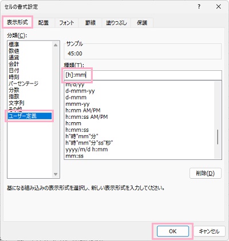The height and width of the screenshot is (241, 229).
Task: Choose the mm:ss format
Action: (139, 156)
